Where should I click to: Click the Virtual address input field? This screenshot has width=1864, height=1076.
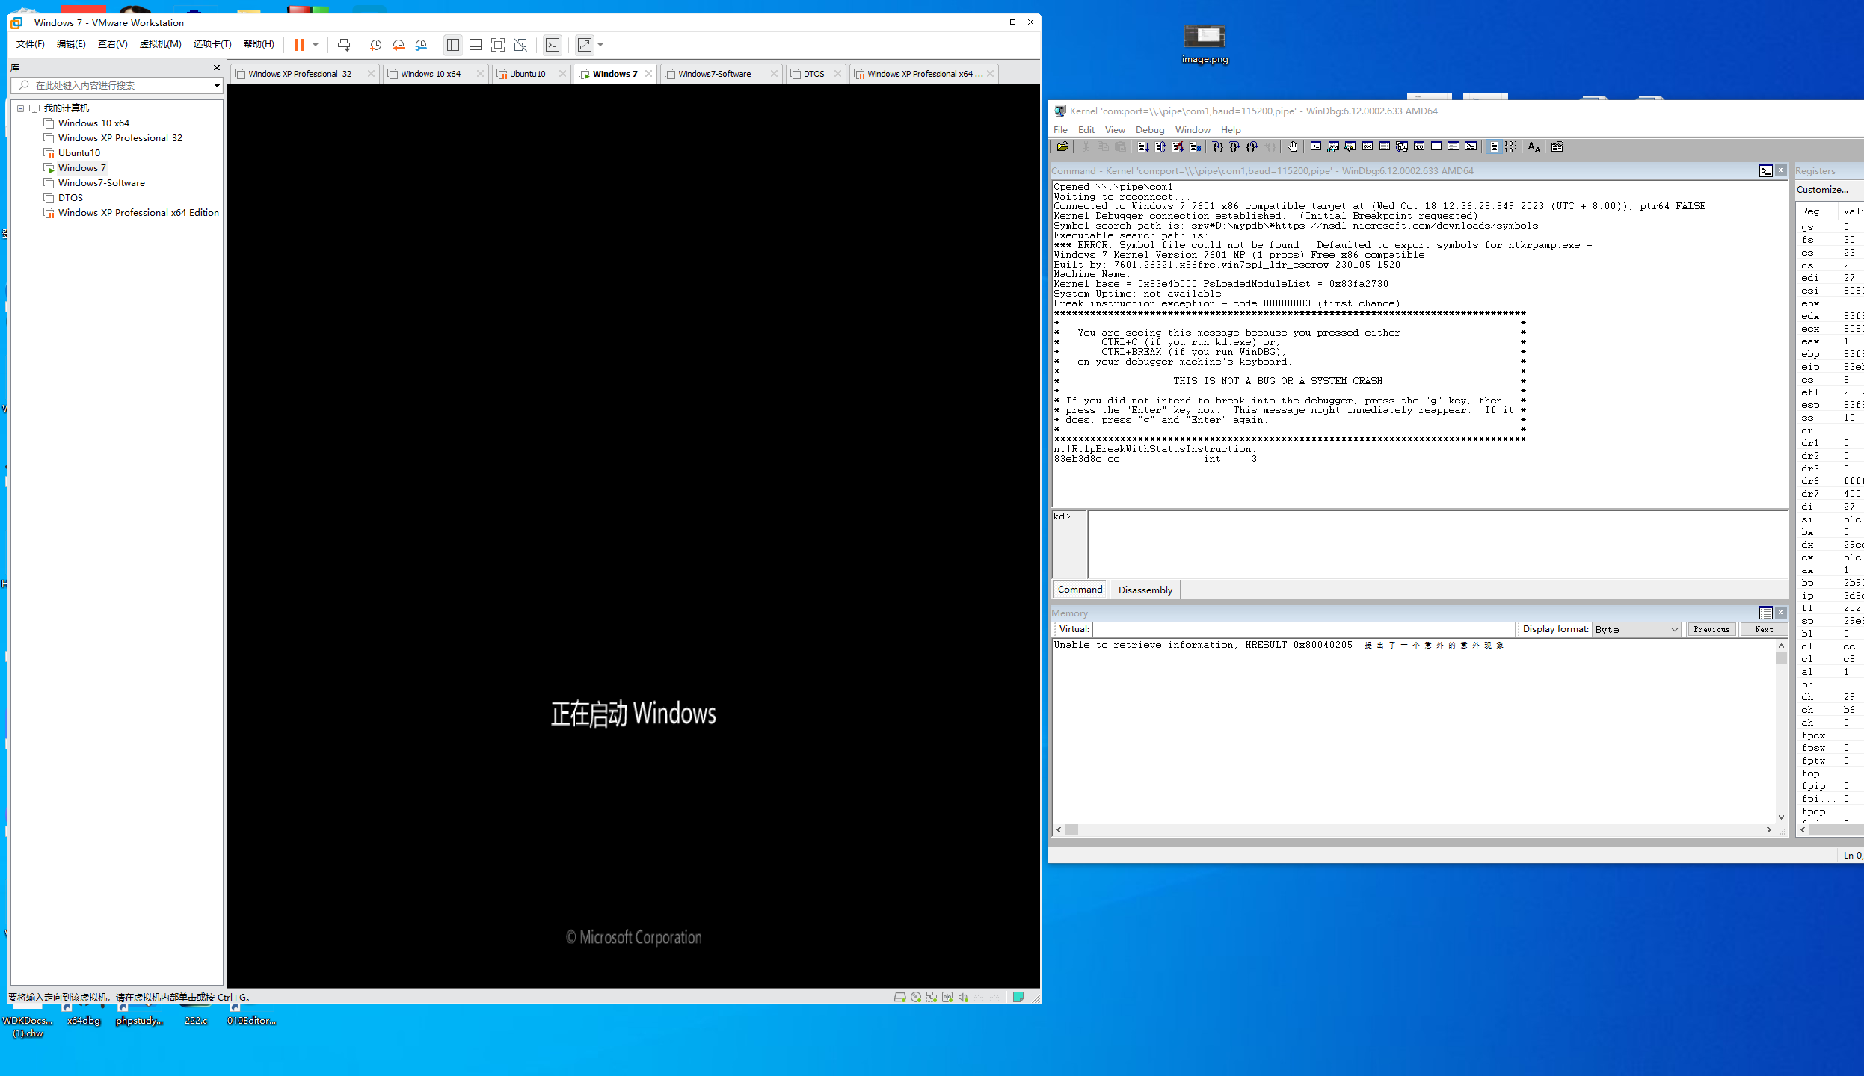tap(1300, 629)
